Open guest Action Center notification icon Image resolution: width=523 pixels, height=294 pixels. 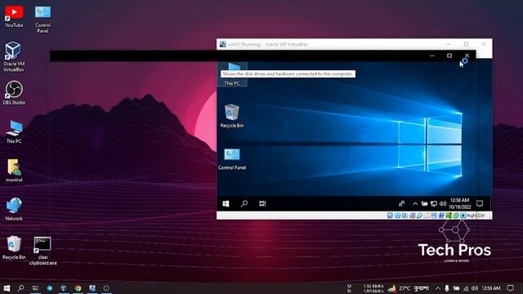coord(480,203)
